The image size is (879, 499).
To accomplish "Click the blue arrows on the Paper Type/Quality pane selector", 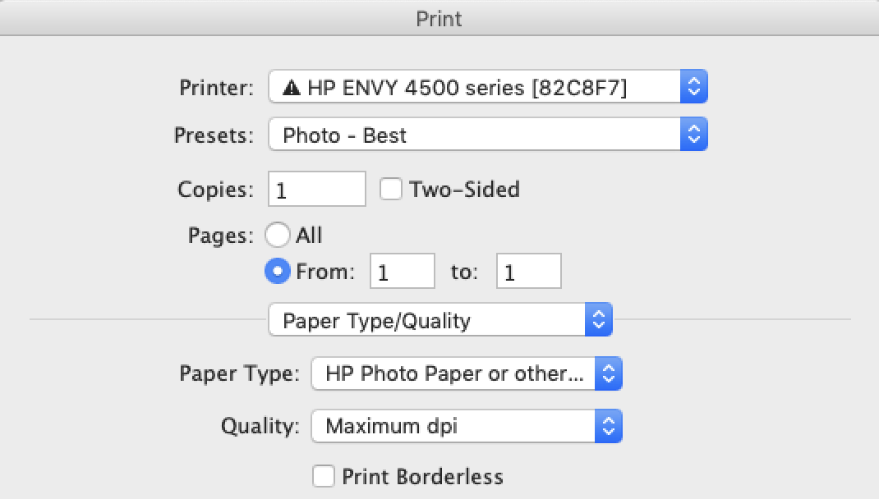I will [x=599, y=320].
